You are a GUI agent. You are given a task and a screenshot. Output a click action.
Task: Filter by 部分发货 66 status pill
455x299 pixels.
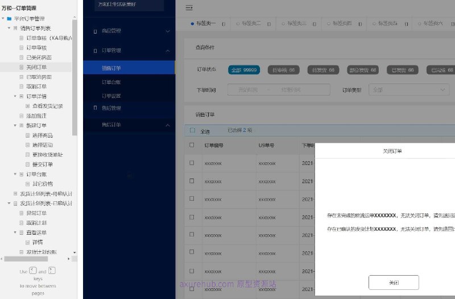(x=363, y=70)
